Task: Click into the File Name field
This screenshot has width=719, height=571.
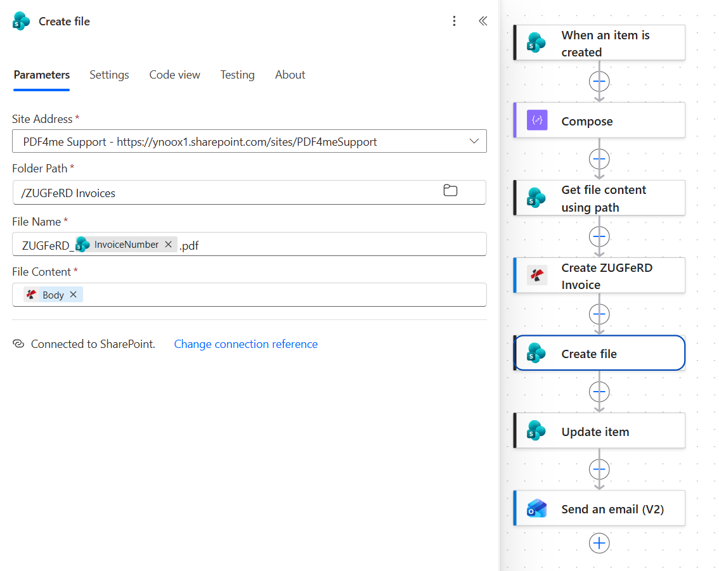Action: click(x=249, y=244)
